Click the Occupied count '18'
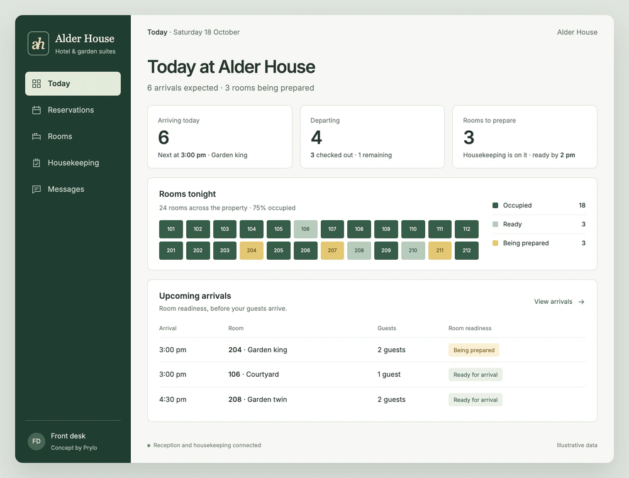 pos(582,205)
